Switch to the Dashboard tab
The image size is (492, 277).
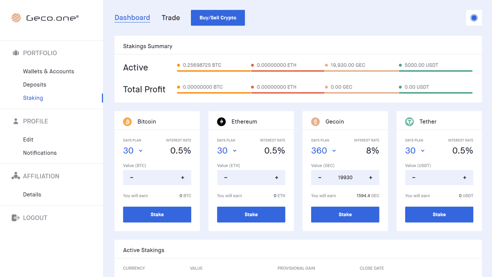pyautogui.click(x=132, y=18)
